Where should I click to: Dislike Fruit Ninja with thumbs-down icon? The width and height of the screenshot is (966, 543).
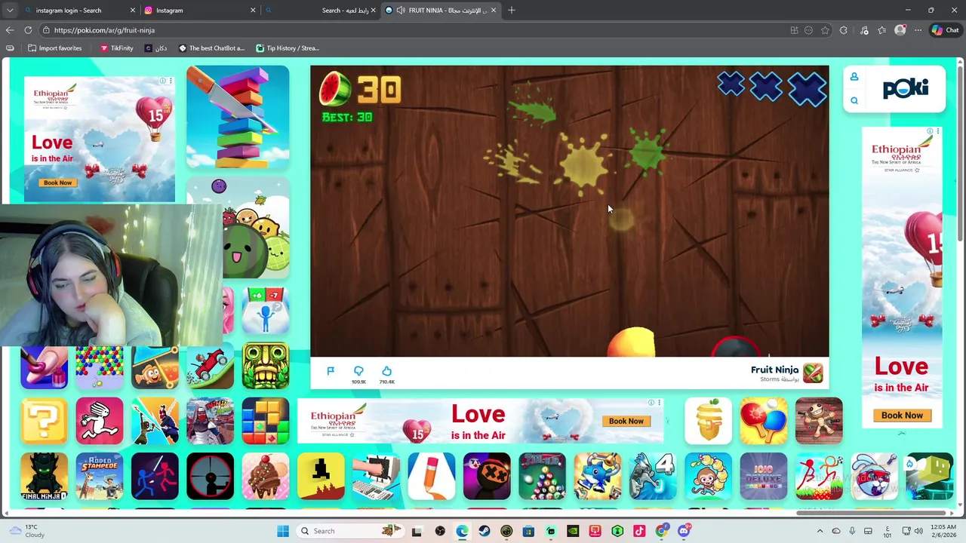[358, 371]
